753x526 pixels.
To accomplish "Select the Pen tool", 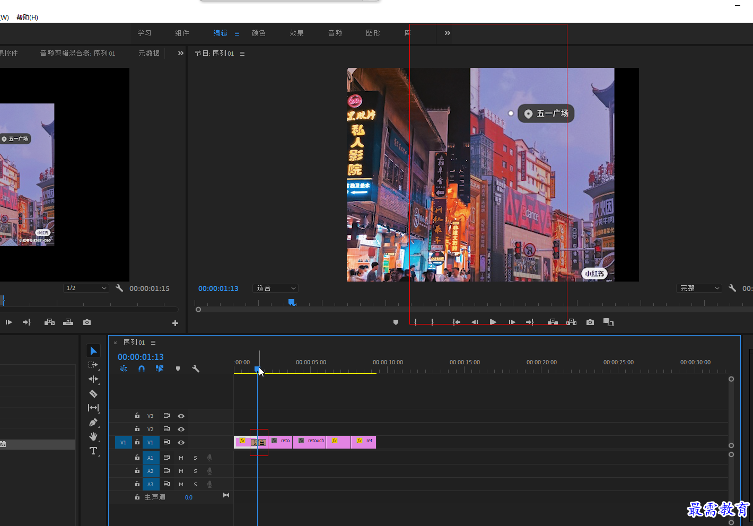I will coord(93,423).
